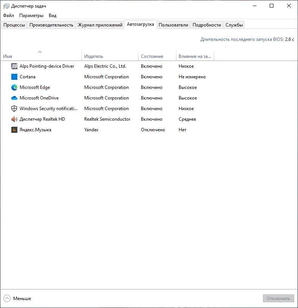Click the blue Cortana icon

[14, 77]
